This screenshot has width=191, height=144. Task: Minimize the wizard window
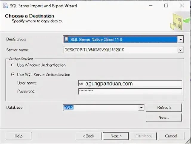(151, 6)
